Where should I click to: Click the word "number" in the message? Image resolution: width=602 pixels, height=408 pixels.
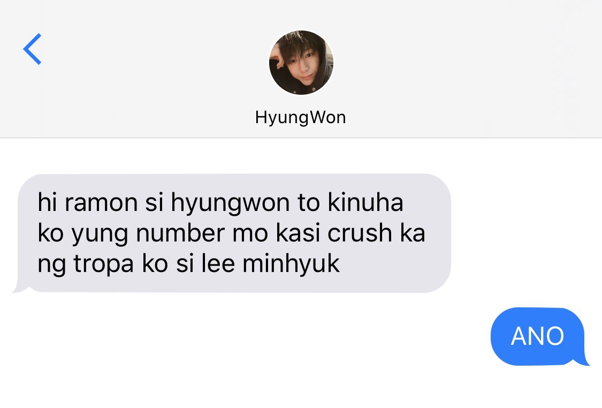180,233
